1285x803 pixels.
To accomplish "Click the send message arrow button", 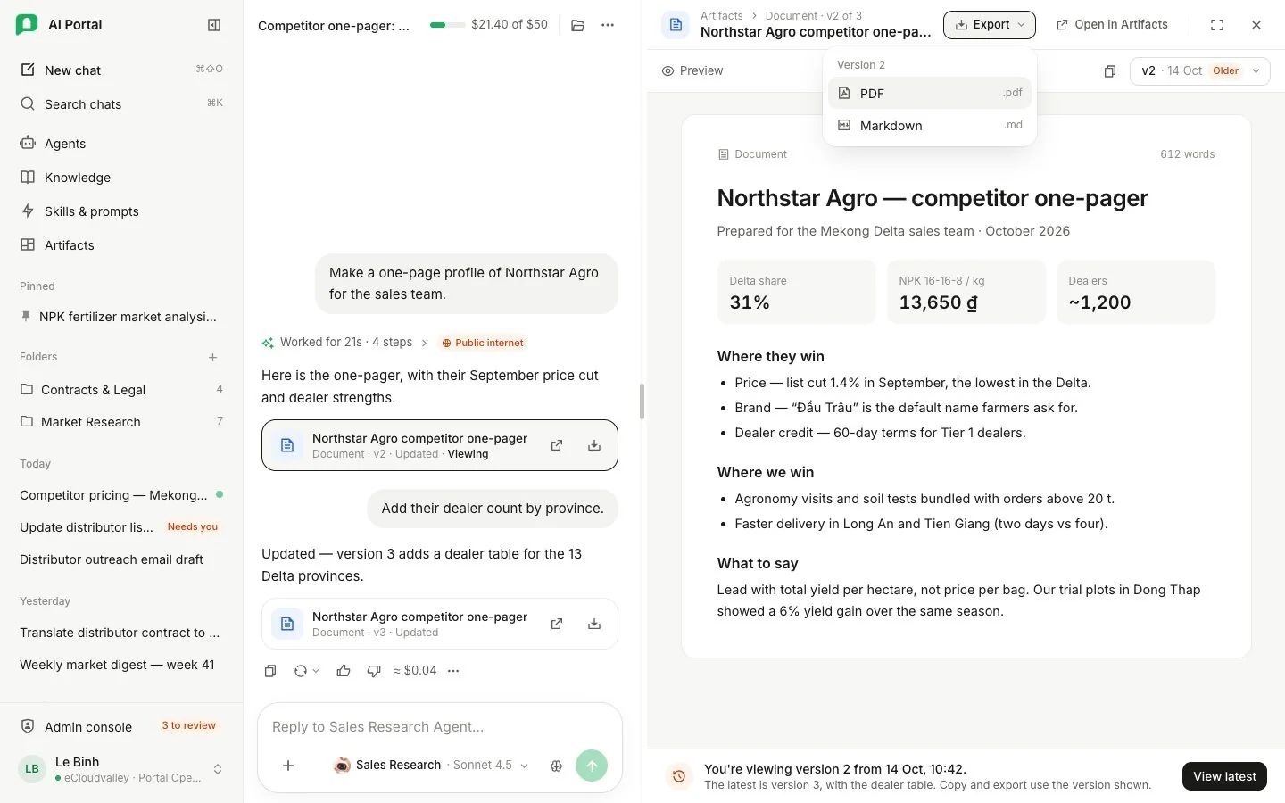I will [592, 766].
